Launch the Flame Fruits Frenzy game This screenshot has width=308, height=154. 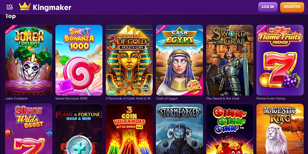coord(280,60)
